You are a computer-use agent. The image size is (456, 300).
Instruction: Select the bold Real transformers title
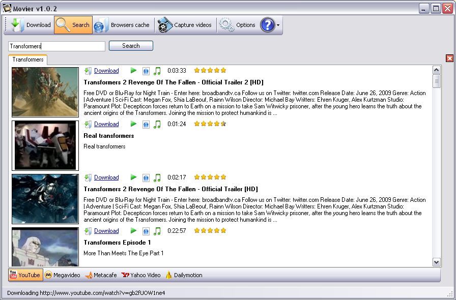[109, 136]
